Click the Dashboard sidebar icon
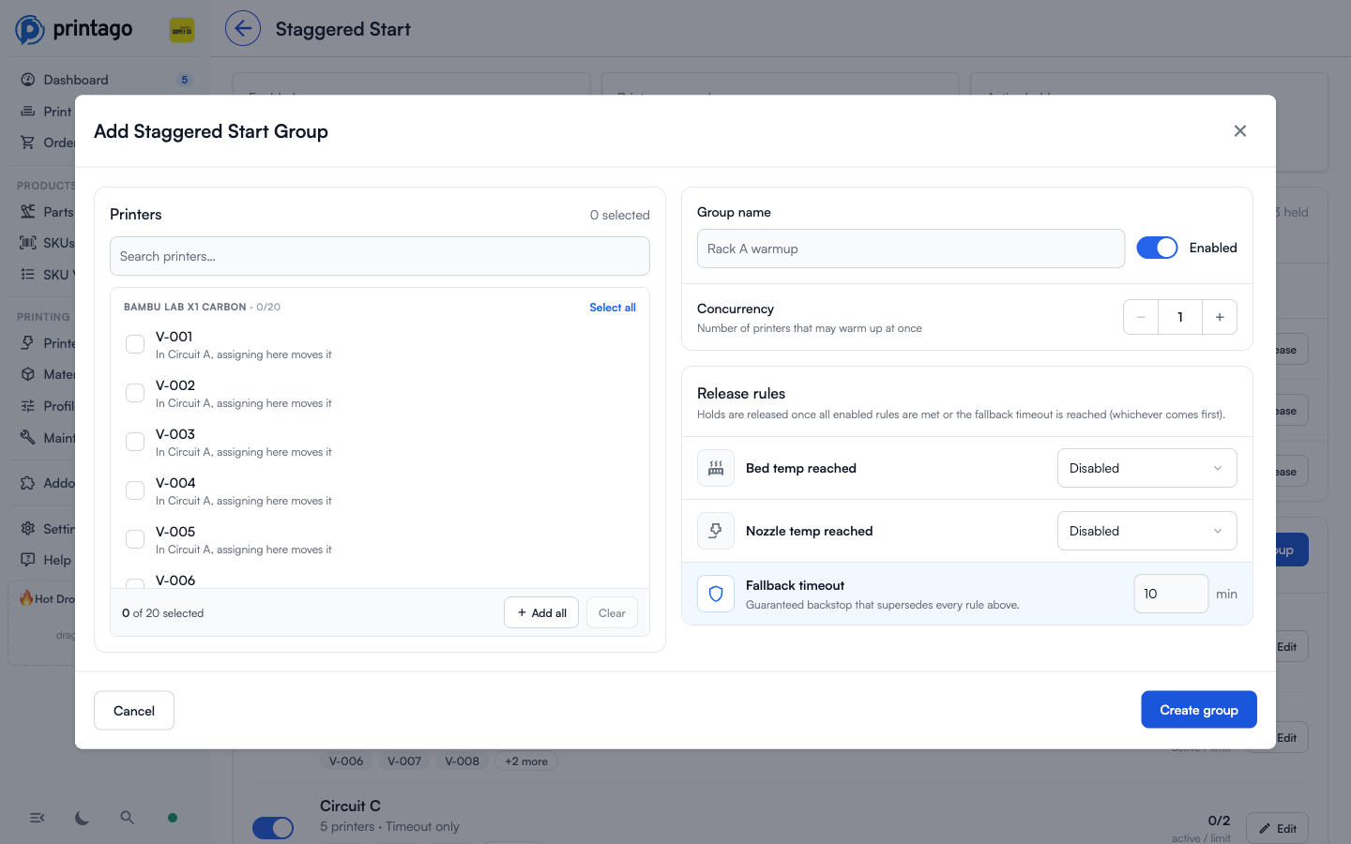The width and height of the screenshot is (1351, 844). [28, 80]
